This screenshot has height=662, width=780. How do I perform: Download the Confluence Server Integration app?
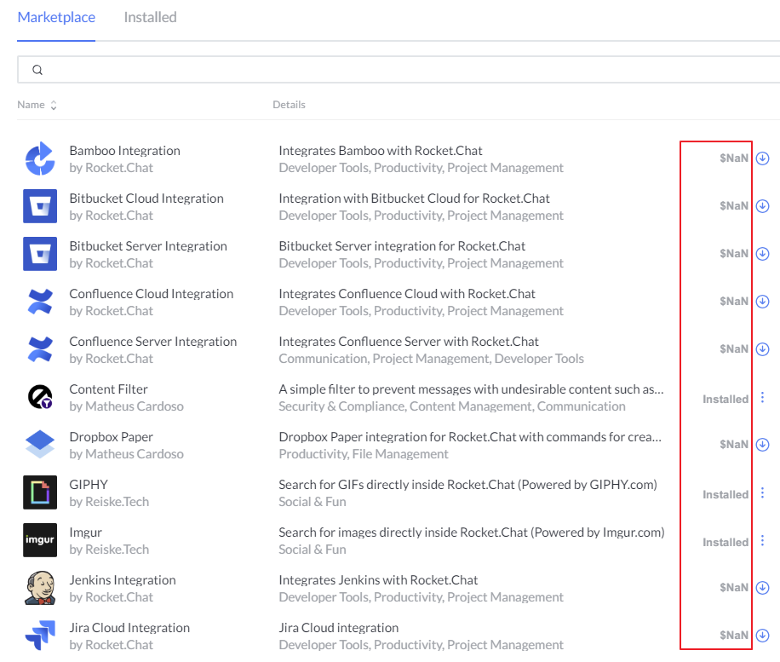[x=762, y=348]
